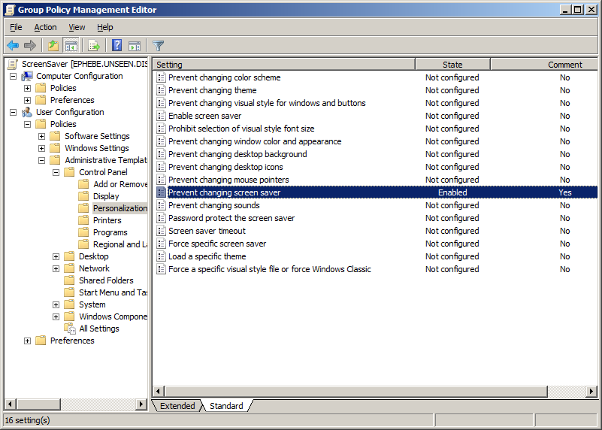Image resolution: width=602 pixels, height=430 pixels.
Task: Sort list by State column header
Action: [x=452, y=65]
